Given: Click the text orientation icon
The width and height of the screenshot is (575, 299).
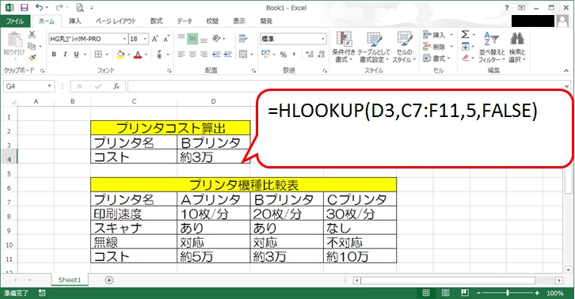Looking at the screenshot, I should tap(217, 39).
